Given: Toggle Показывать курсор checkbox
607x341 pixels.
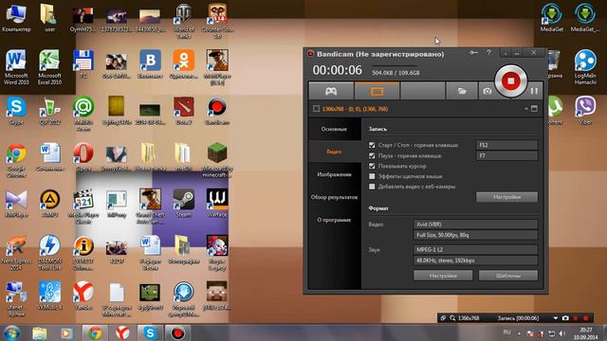Looking at the screenshot, I should [372, 166].
